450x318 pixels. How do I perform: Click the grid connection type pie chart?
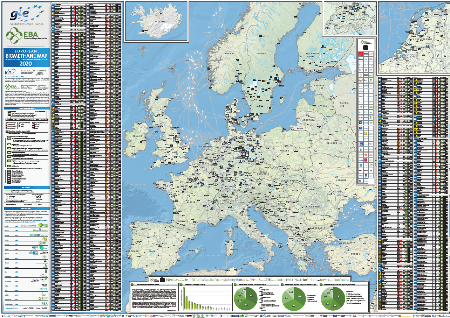click(x=294, y=299)
